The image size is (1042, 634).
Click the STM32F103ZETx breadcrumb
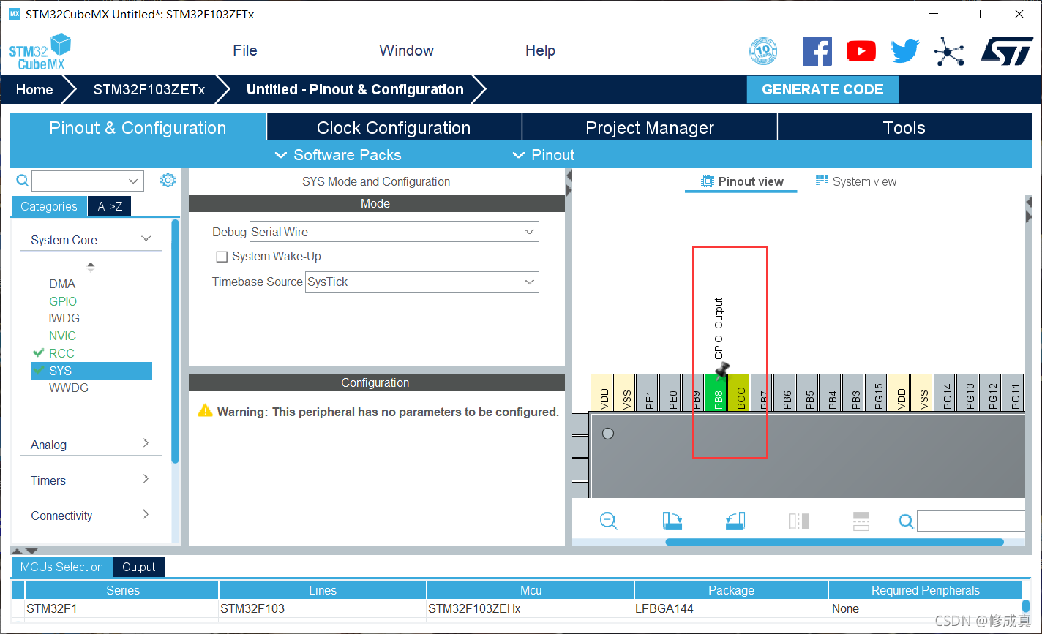click(149, 89)
